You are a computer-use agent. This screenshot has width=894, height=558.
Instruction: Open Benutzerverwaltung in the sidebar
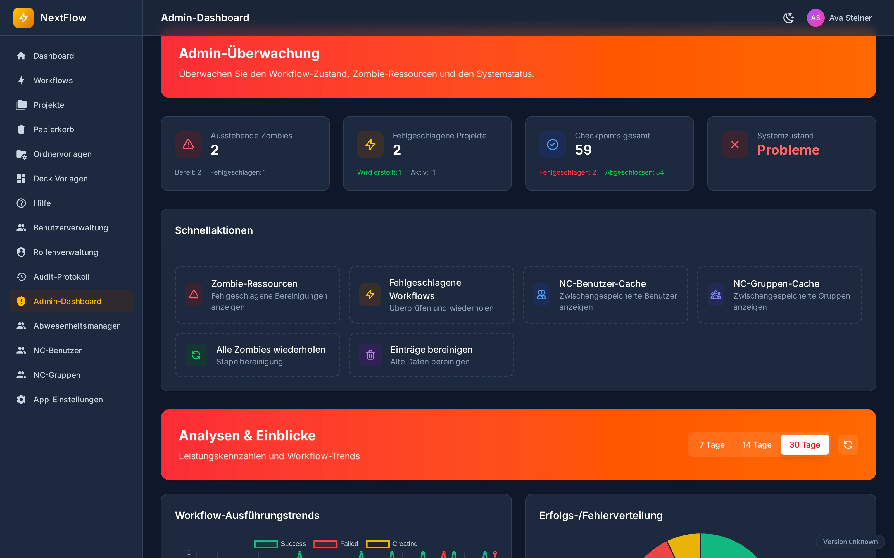pyautogui.click(x=71, y=228)
